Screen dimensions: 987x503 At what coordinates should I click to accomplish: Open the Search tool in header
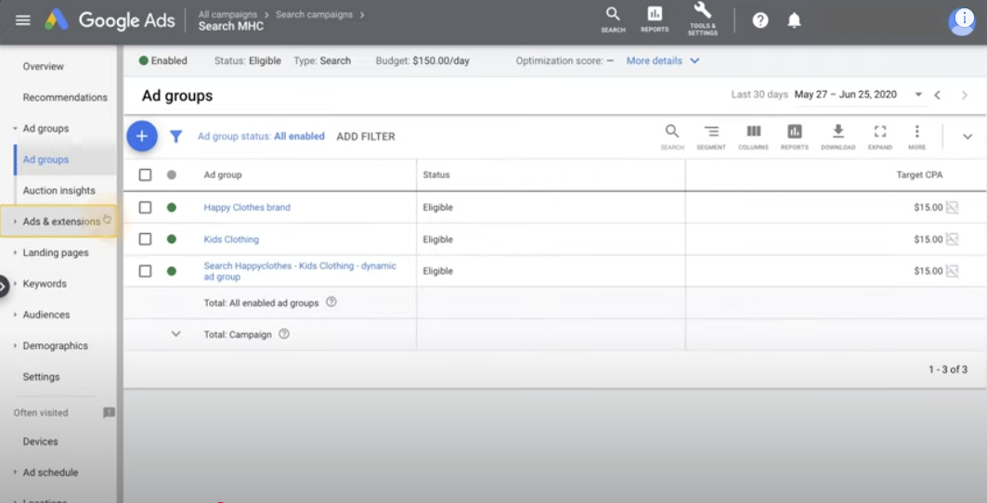pyautogui.click(x=613, y=19)
